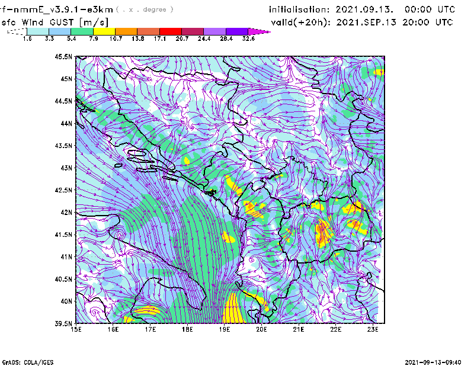Click the '43.5N' latitude label
474x366 pixels.
[x=63, y=145]
